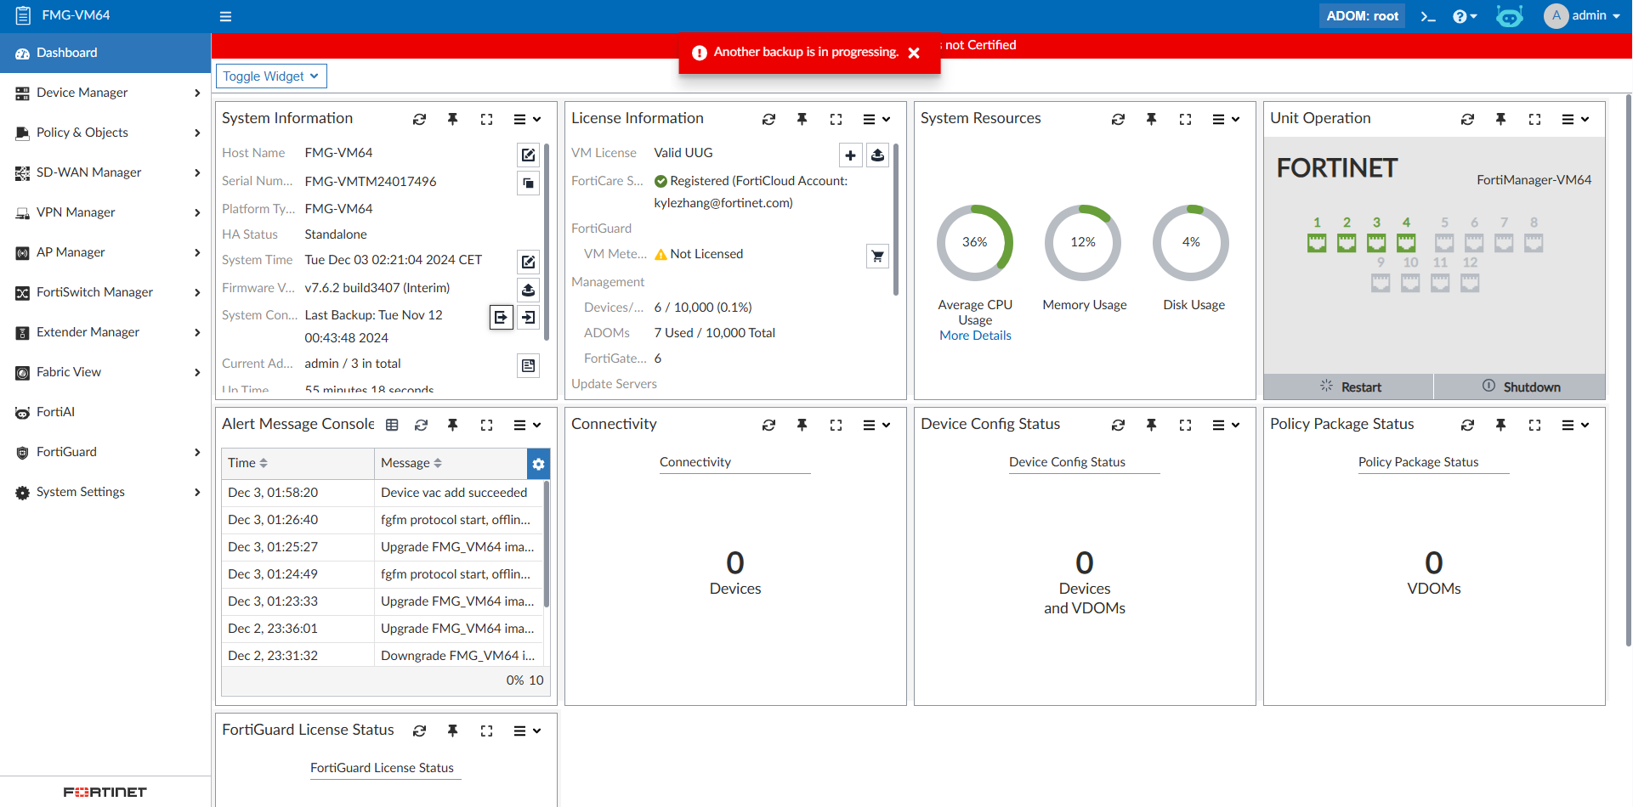This screenshot has height=807, width=1633.
Task: Click the Shutdown button in Unit Operation
Action: click(x=1520, y=387)
